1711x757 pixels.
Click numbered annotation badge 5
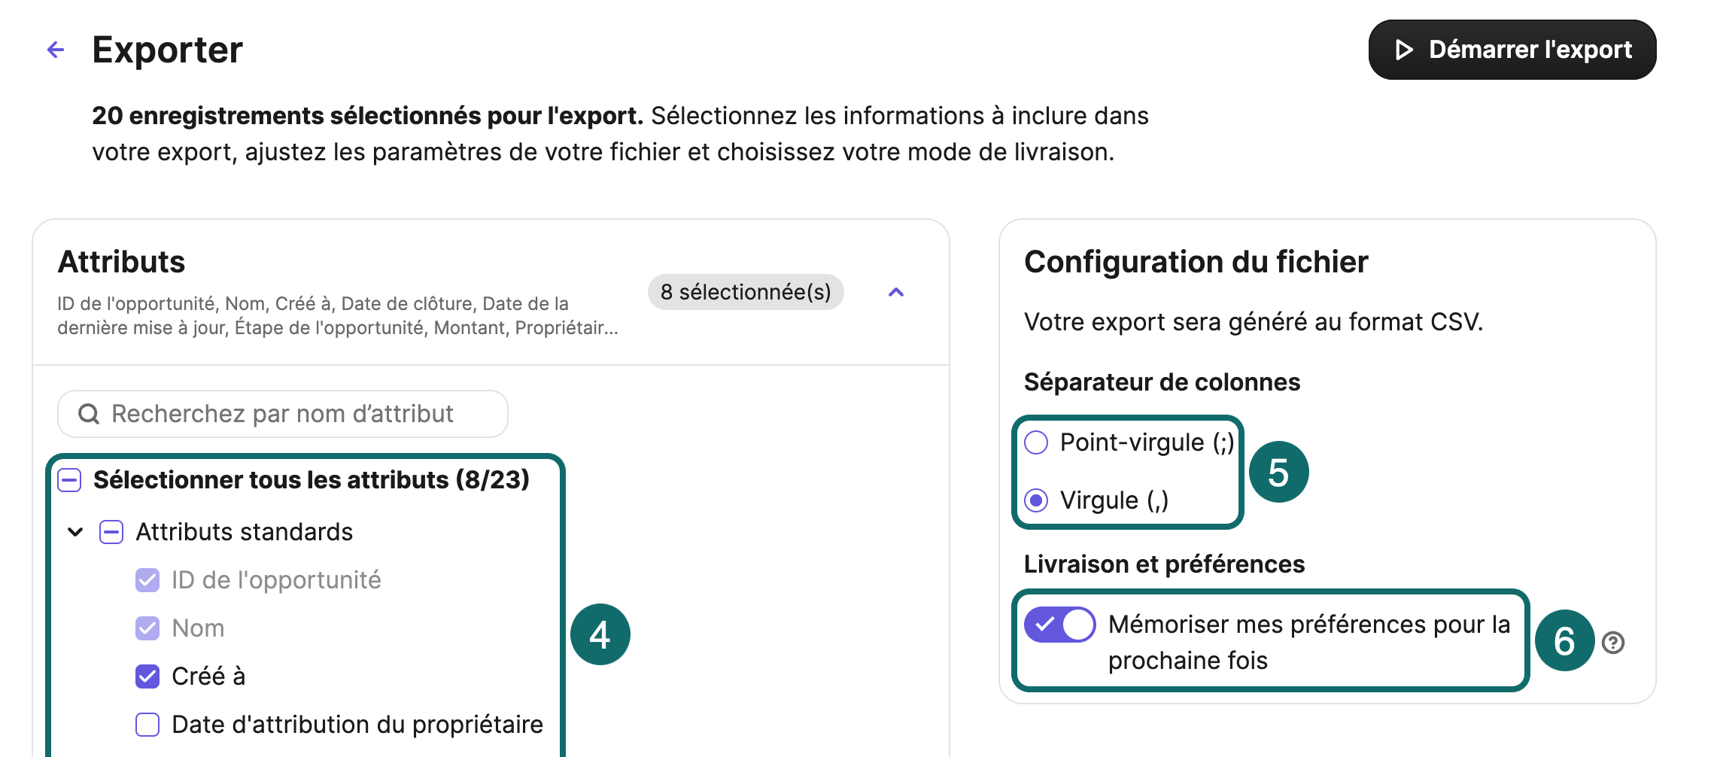point(1278,472)
